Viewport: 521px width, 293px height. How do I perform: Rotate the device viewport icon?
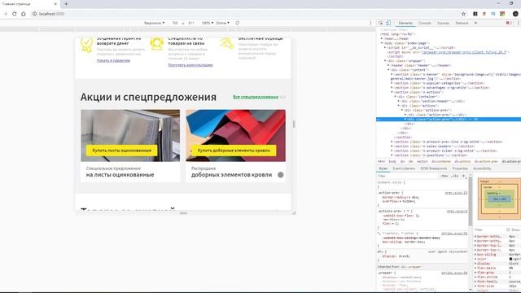237,23
